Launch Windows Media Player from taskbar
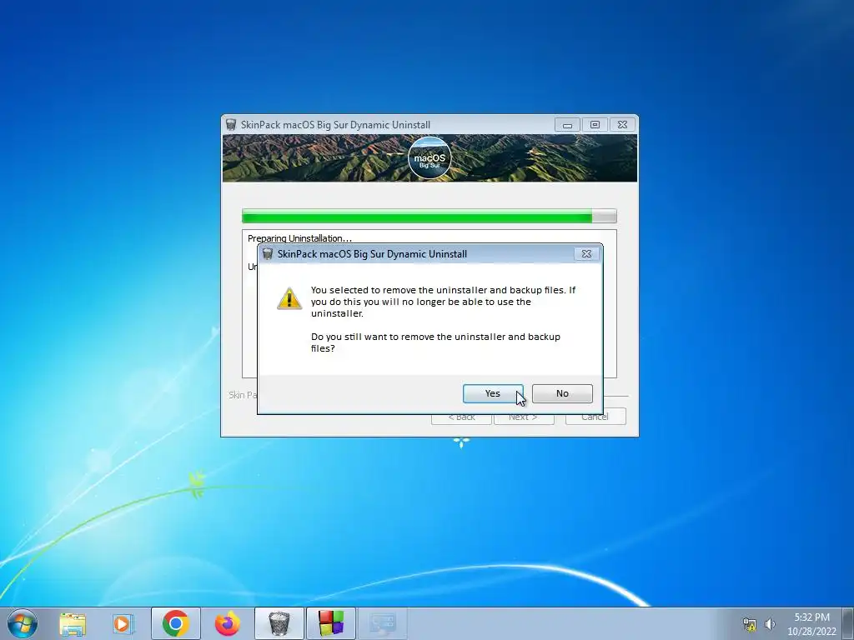 point(123,623)
